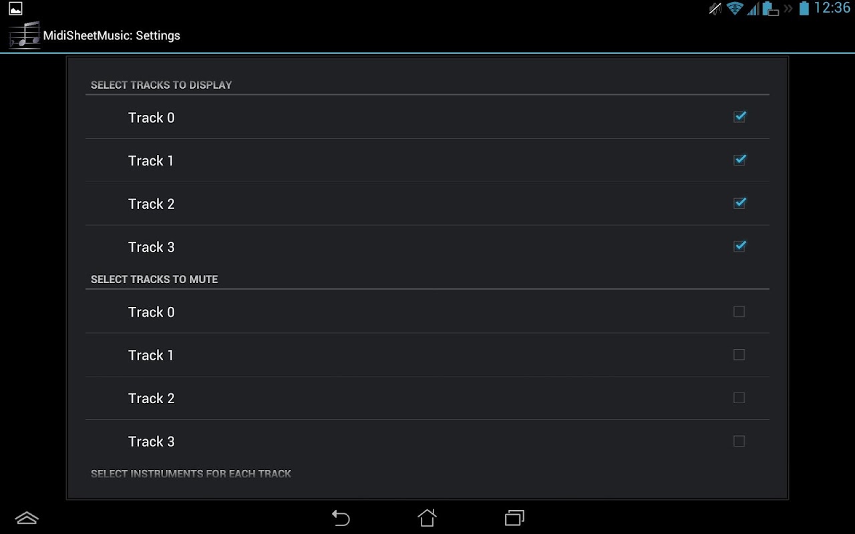Uncheck Track 3 display checkbox
Screen dimensions: 855x534
pyautogui.click(x=739, y=246)
